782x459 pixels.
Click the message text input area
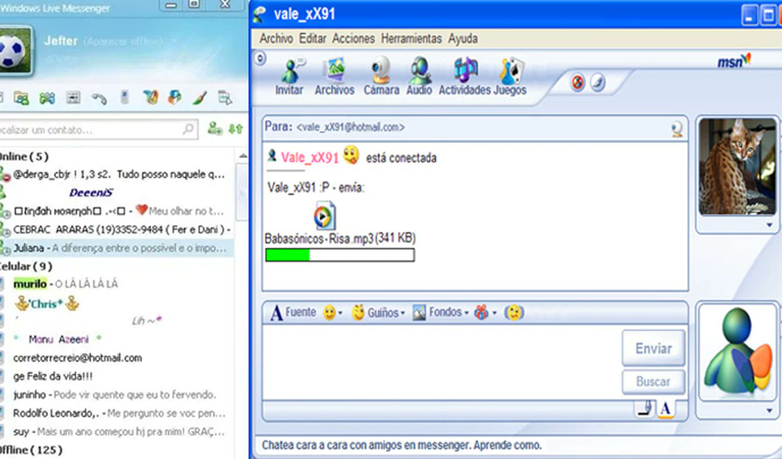click(x=440, y=363)
